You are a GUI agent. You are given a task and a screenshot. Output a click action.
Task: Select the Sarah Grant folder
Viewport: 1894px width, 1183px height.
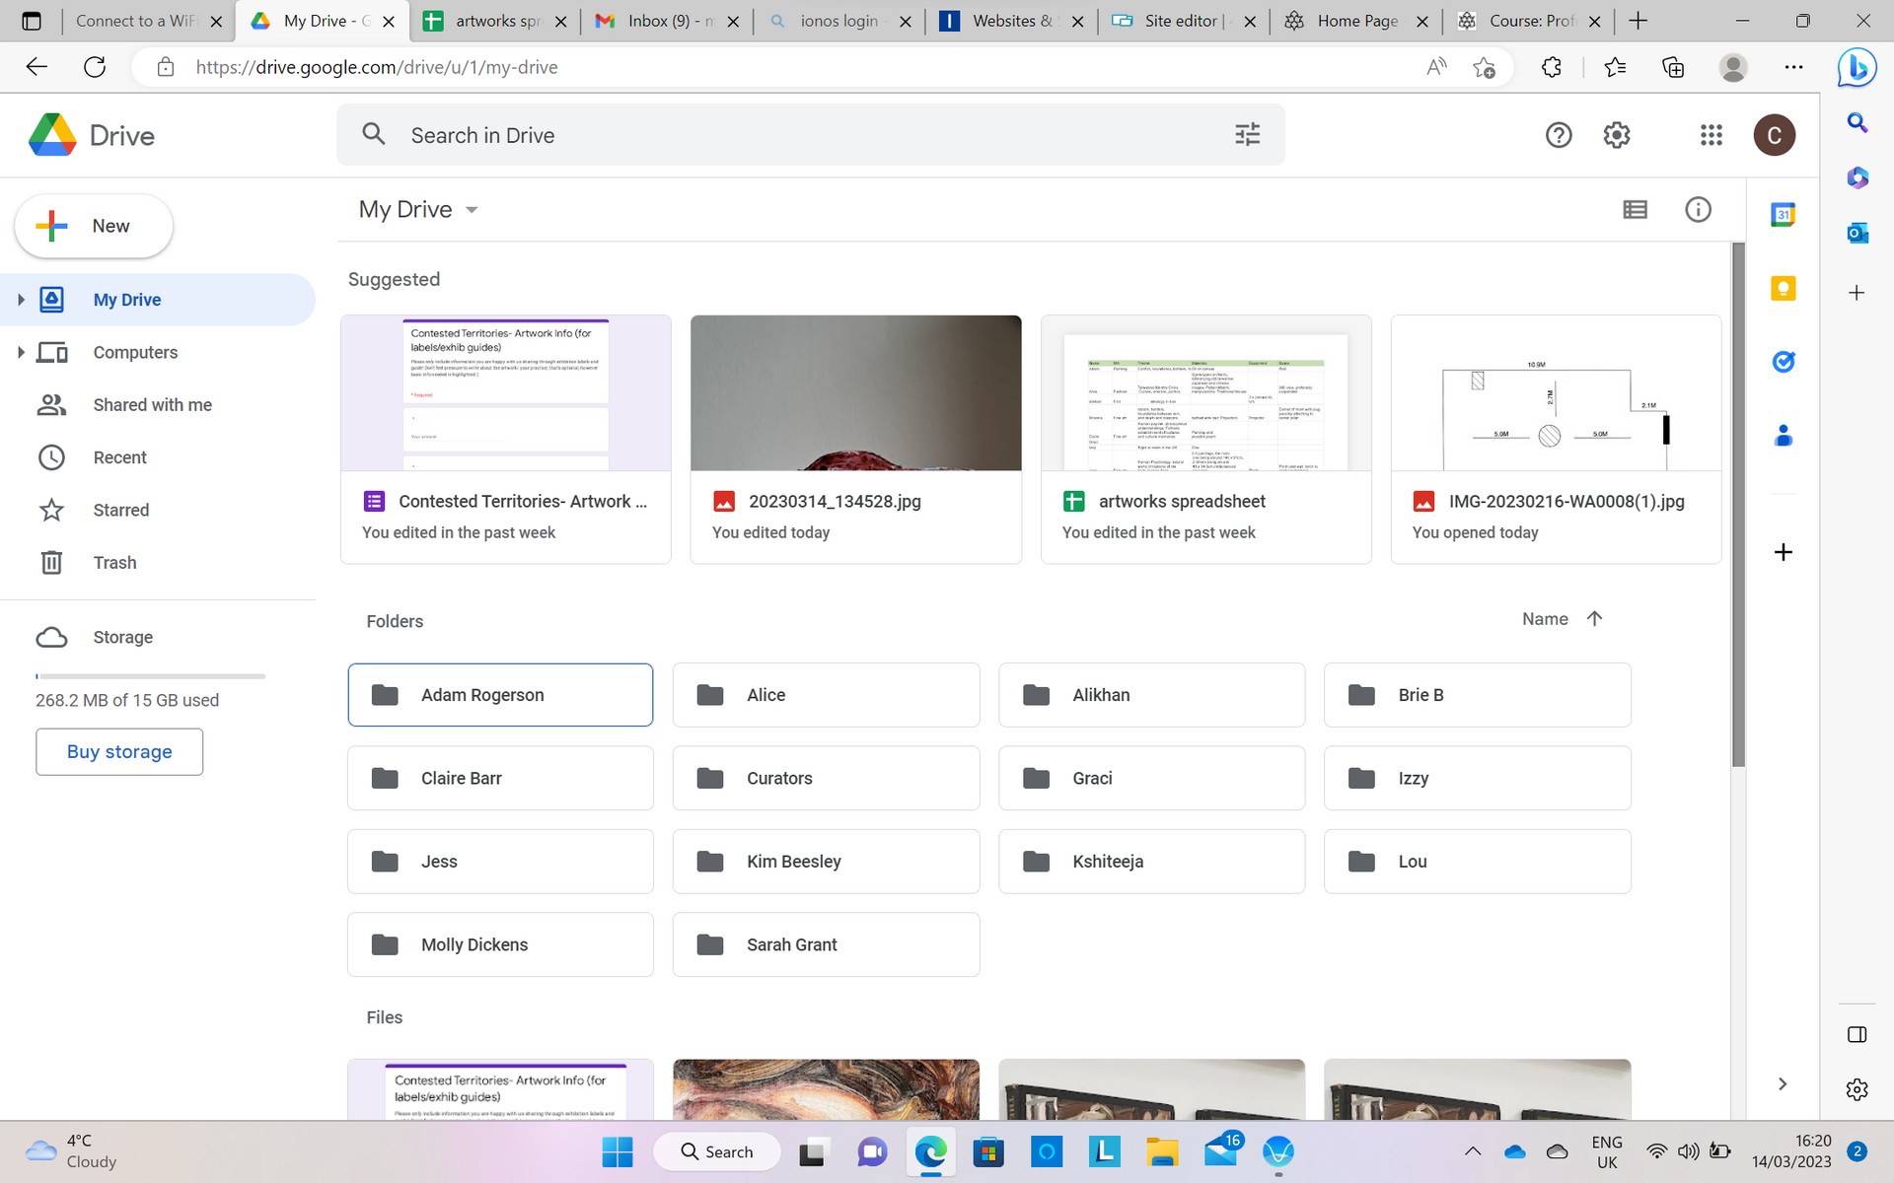tap(826, 944)
